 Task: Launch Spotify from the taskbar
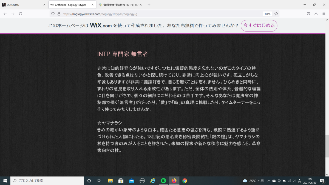[163, 181]
